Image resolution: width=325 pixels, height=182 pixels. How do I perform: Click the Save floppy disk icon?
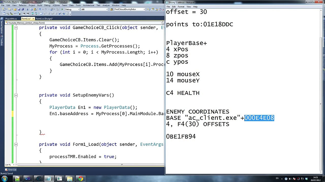pyautogui.click(x=19, y=9)
